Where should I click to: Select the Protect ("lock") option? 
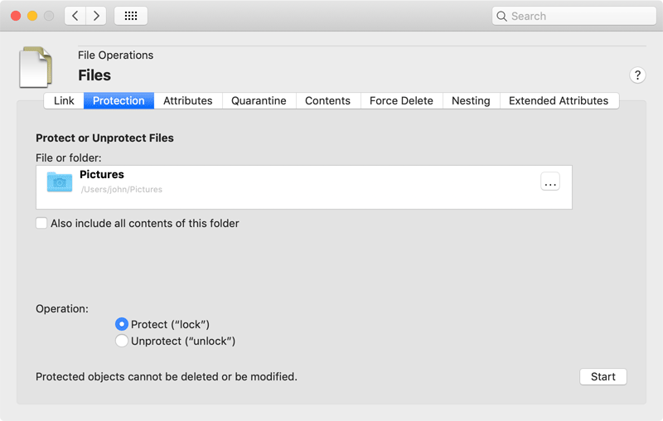(x=121, y=324)
